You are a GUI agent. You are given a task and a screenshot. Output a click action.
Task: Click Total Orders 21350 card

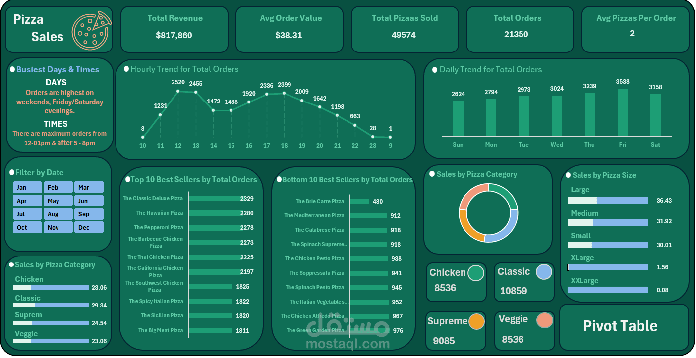point(520,29)
